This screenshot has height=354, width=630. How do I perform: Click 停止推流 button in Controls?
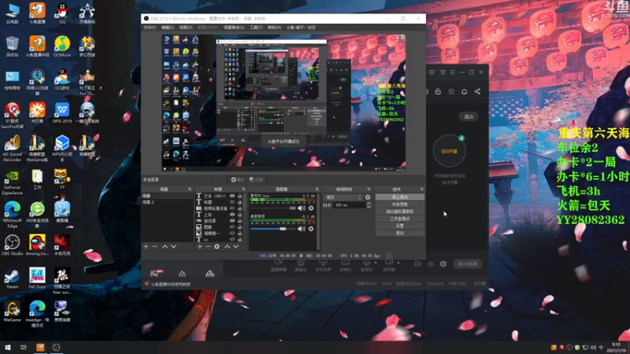(x=400, y=197)
